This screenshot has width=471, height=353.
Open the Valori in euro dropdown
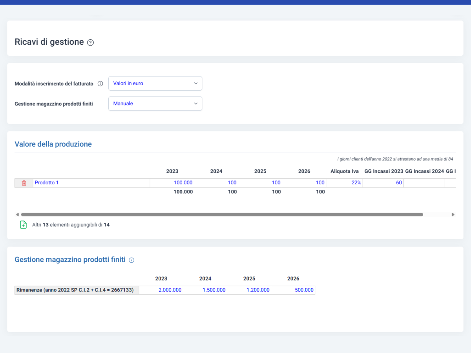point(155,83)
